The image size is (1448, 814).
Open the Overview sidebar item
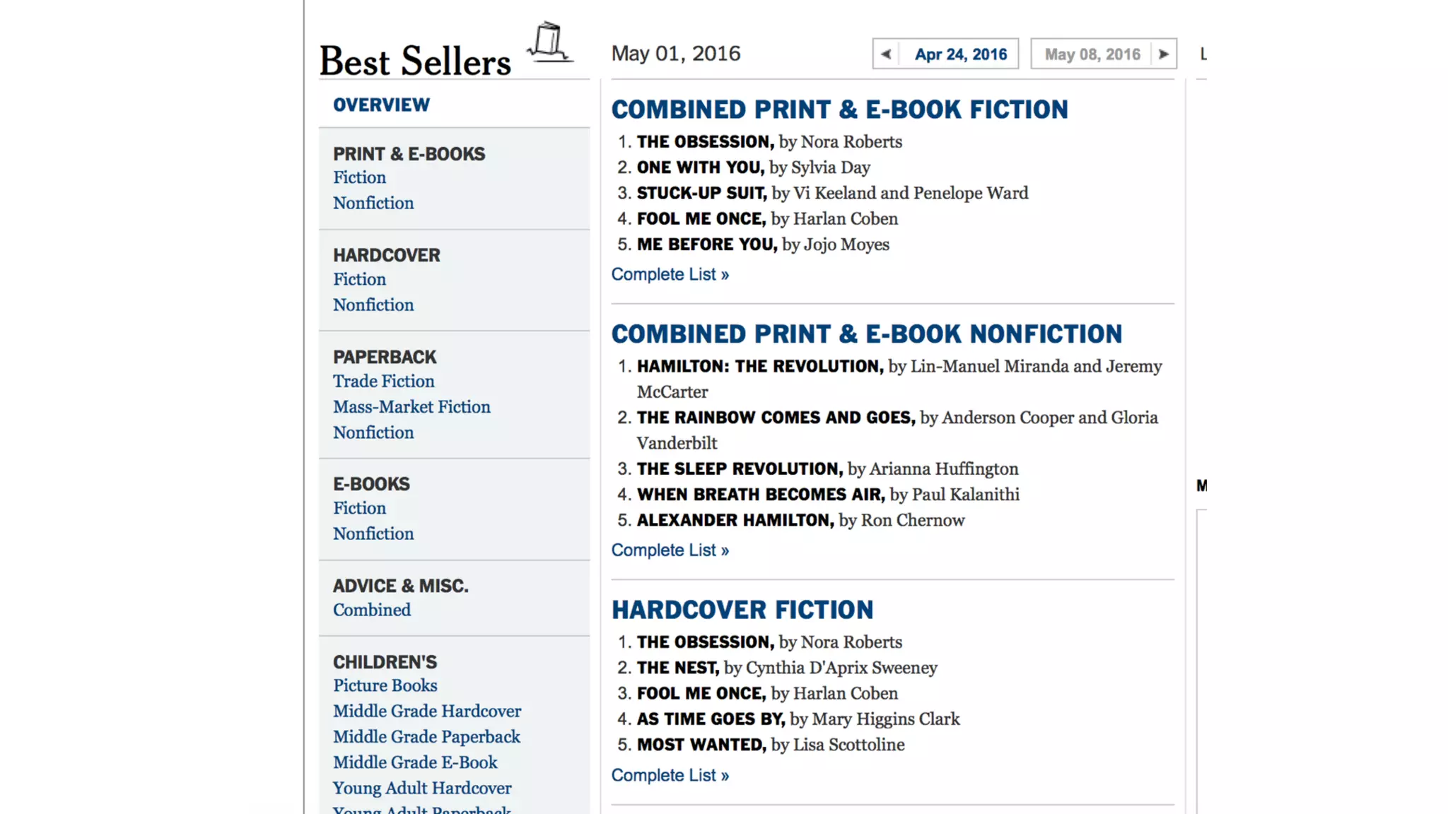click(381, 105)
